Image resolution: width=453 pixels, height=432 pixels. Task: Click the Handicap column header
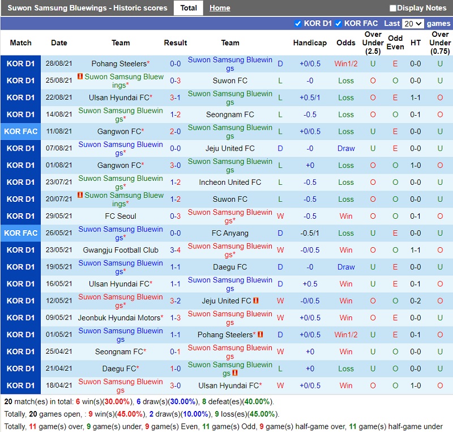(310, 43)
